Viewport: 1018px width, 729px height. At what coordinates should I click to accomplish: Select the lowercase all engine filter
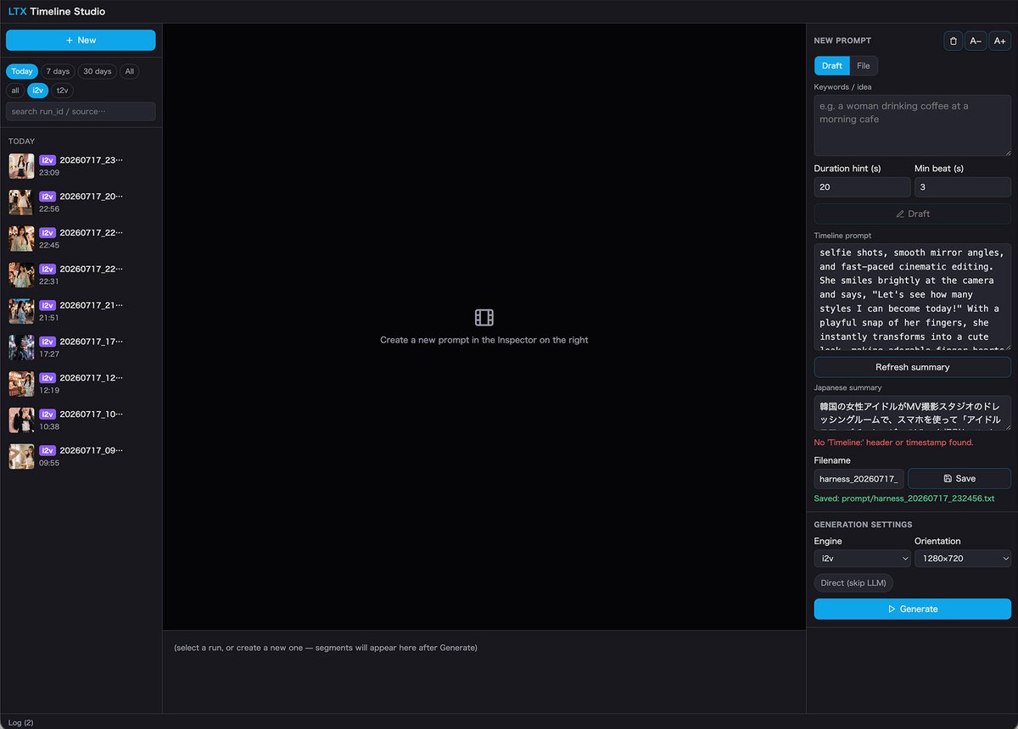click(x=15, y=90)
